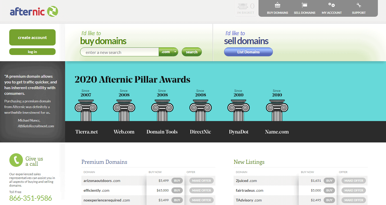Buy TAdvisory.com now
The width and height of the screenshot is (386, 205).
[x=329, y=200]
